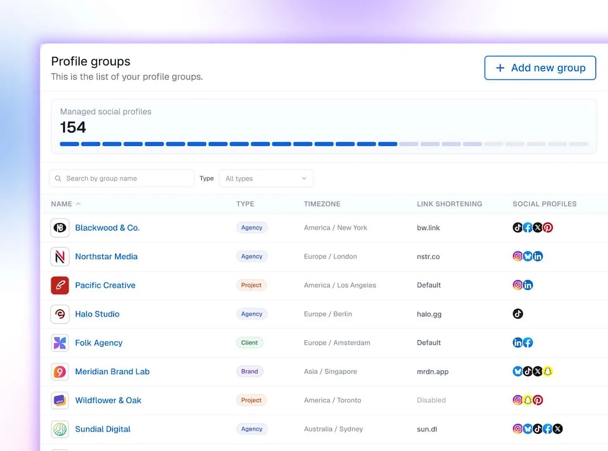Viewport: 608px width, 451px height.
Task: Open the Pacific Creative group link
Action: coord(105,285)
